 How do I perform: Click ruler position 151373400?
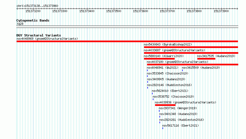[87, 11]
